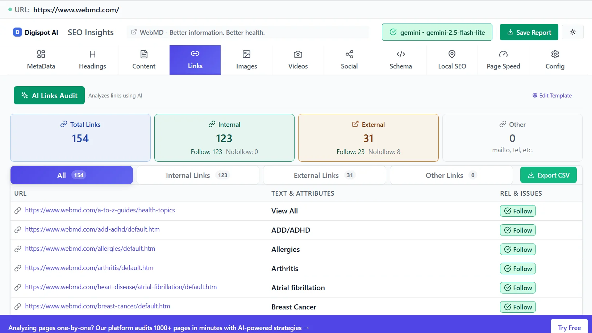Select the External links summary card
592x333 pixels.
coord(368,138)
